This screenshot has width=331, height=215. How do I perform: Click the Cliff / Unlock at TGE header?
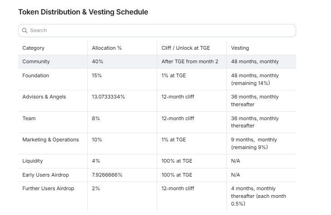click(x=186, y=48)
